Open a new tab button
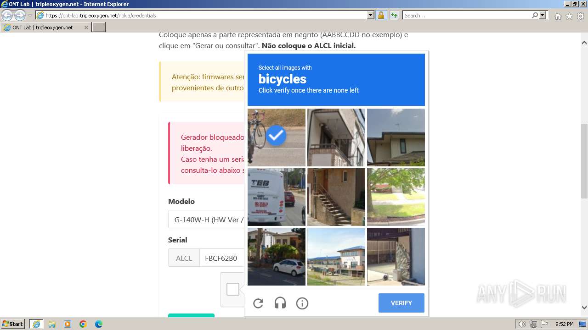Screen dimensions: 588x330 tap(99, 27)
